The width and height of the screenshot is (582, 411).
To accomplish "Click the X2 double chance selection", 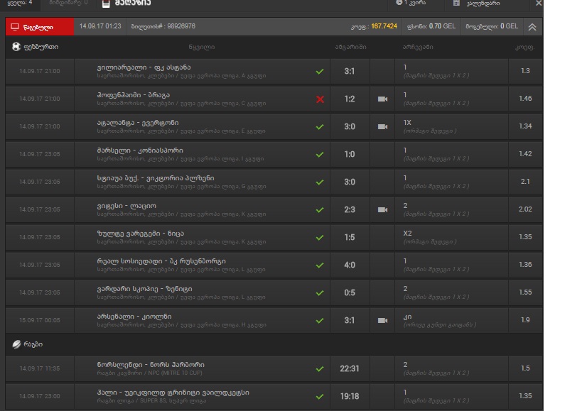I will (x=407, y=234).
